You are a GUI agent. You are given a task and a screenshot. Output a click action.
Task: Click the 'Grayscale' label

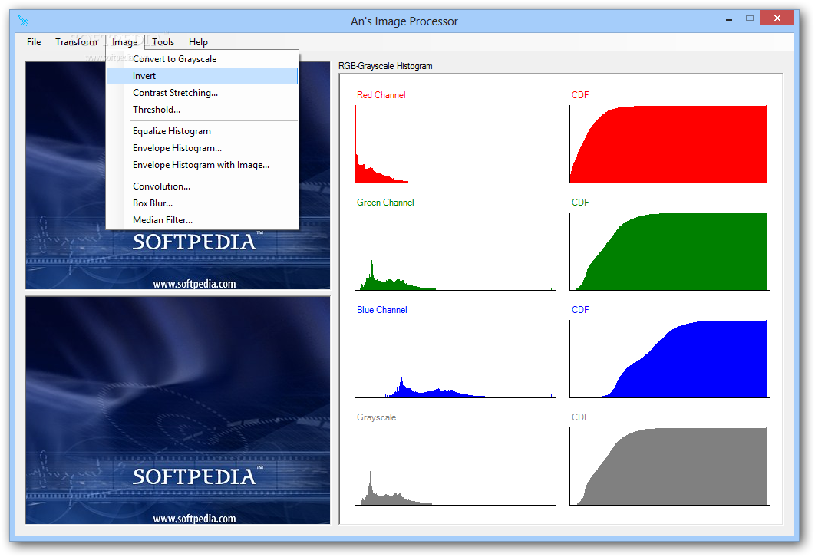(376, 417)
